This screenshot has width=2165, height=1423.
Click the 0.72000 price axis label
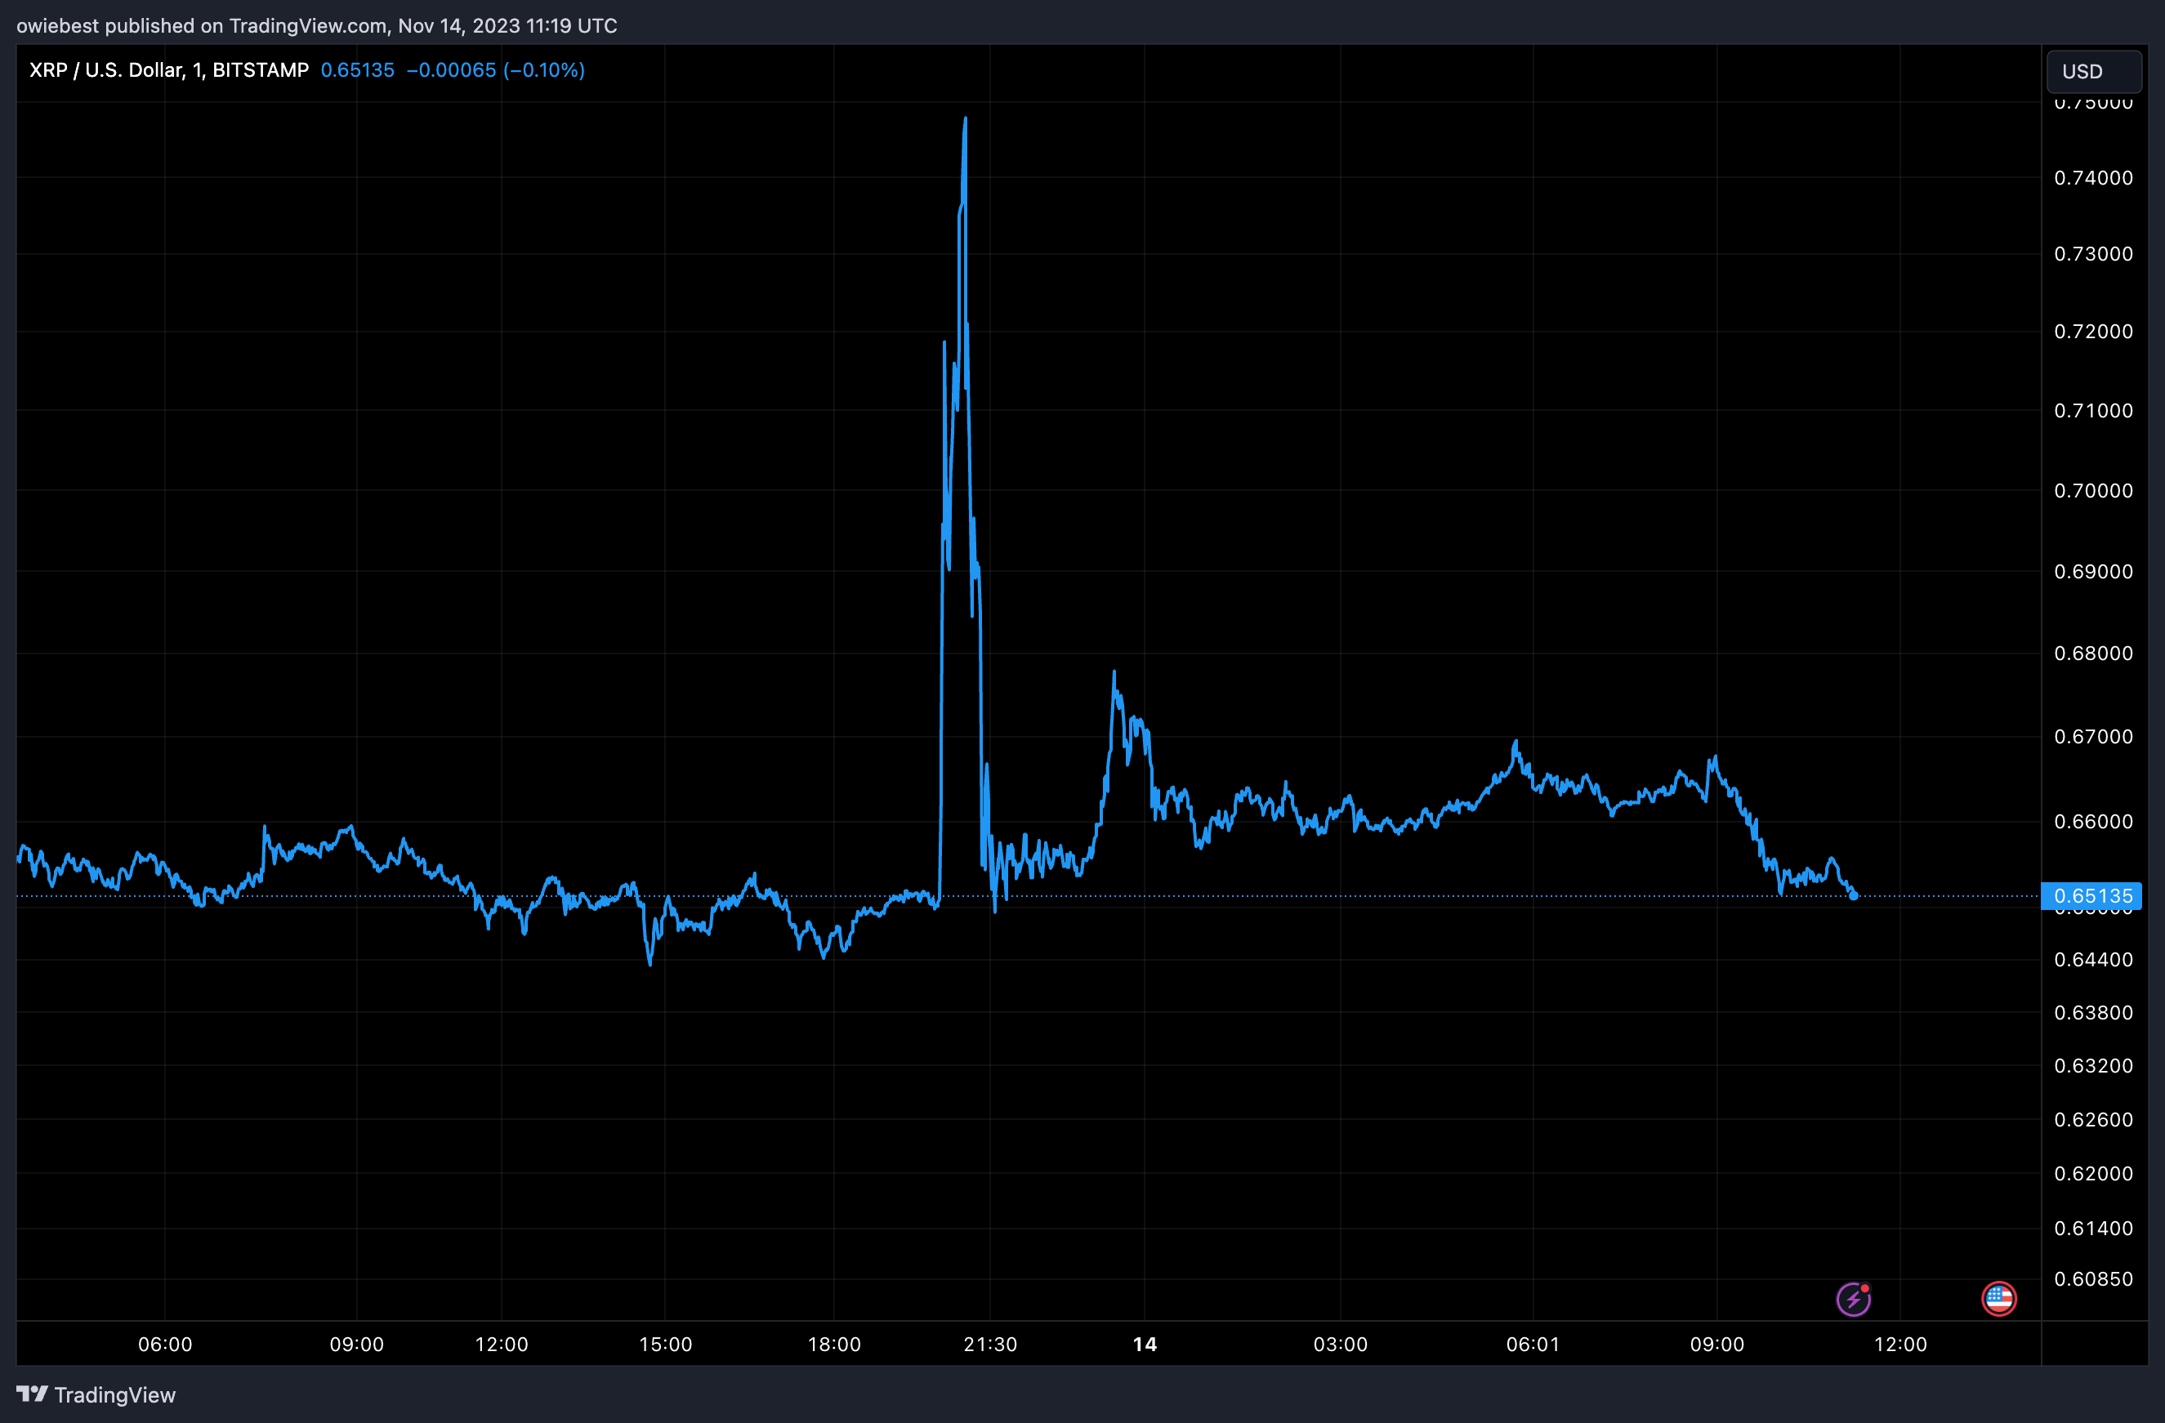(2093, 331)
